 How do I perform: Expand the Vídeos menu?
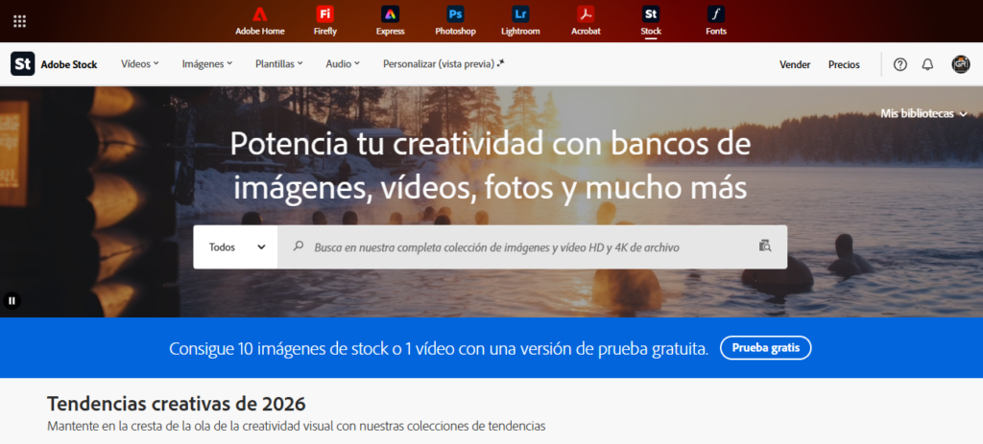pyautogui.click(x=139, y=64)
